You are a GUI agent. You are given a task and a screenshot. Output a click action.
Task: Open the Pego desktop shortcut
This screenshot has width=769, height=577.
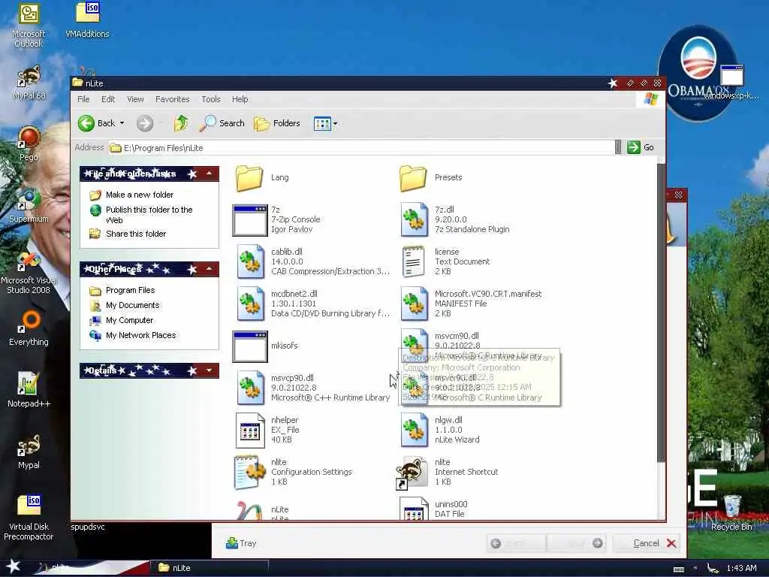click(29, 143)
